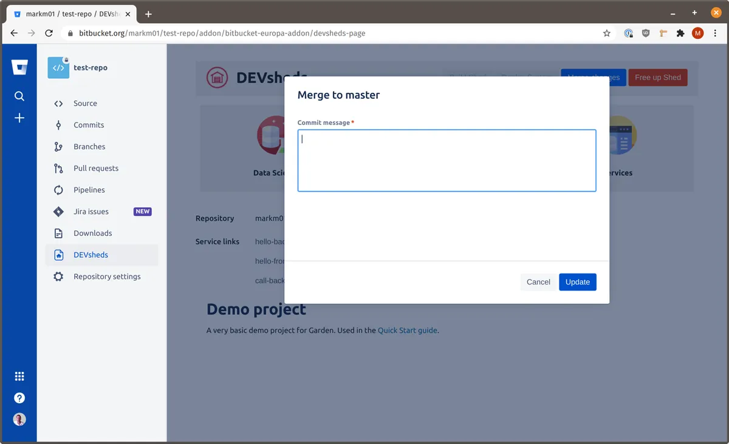Viewport: 729px width, 444px height.
Task: Click the Pipelines circular icon
Action: tap(58, 190)
